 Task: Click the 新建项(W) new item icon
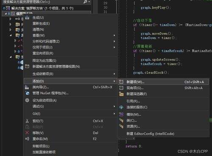(121, 82)
